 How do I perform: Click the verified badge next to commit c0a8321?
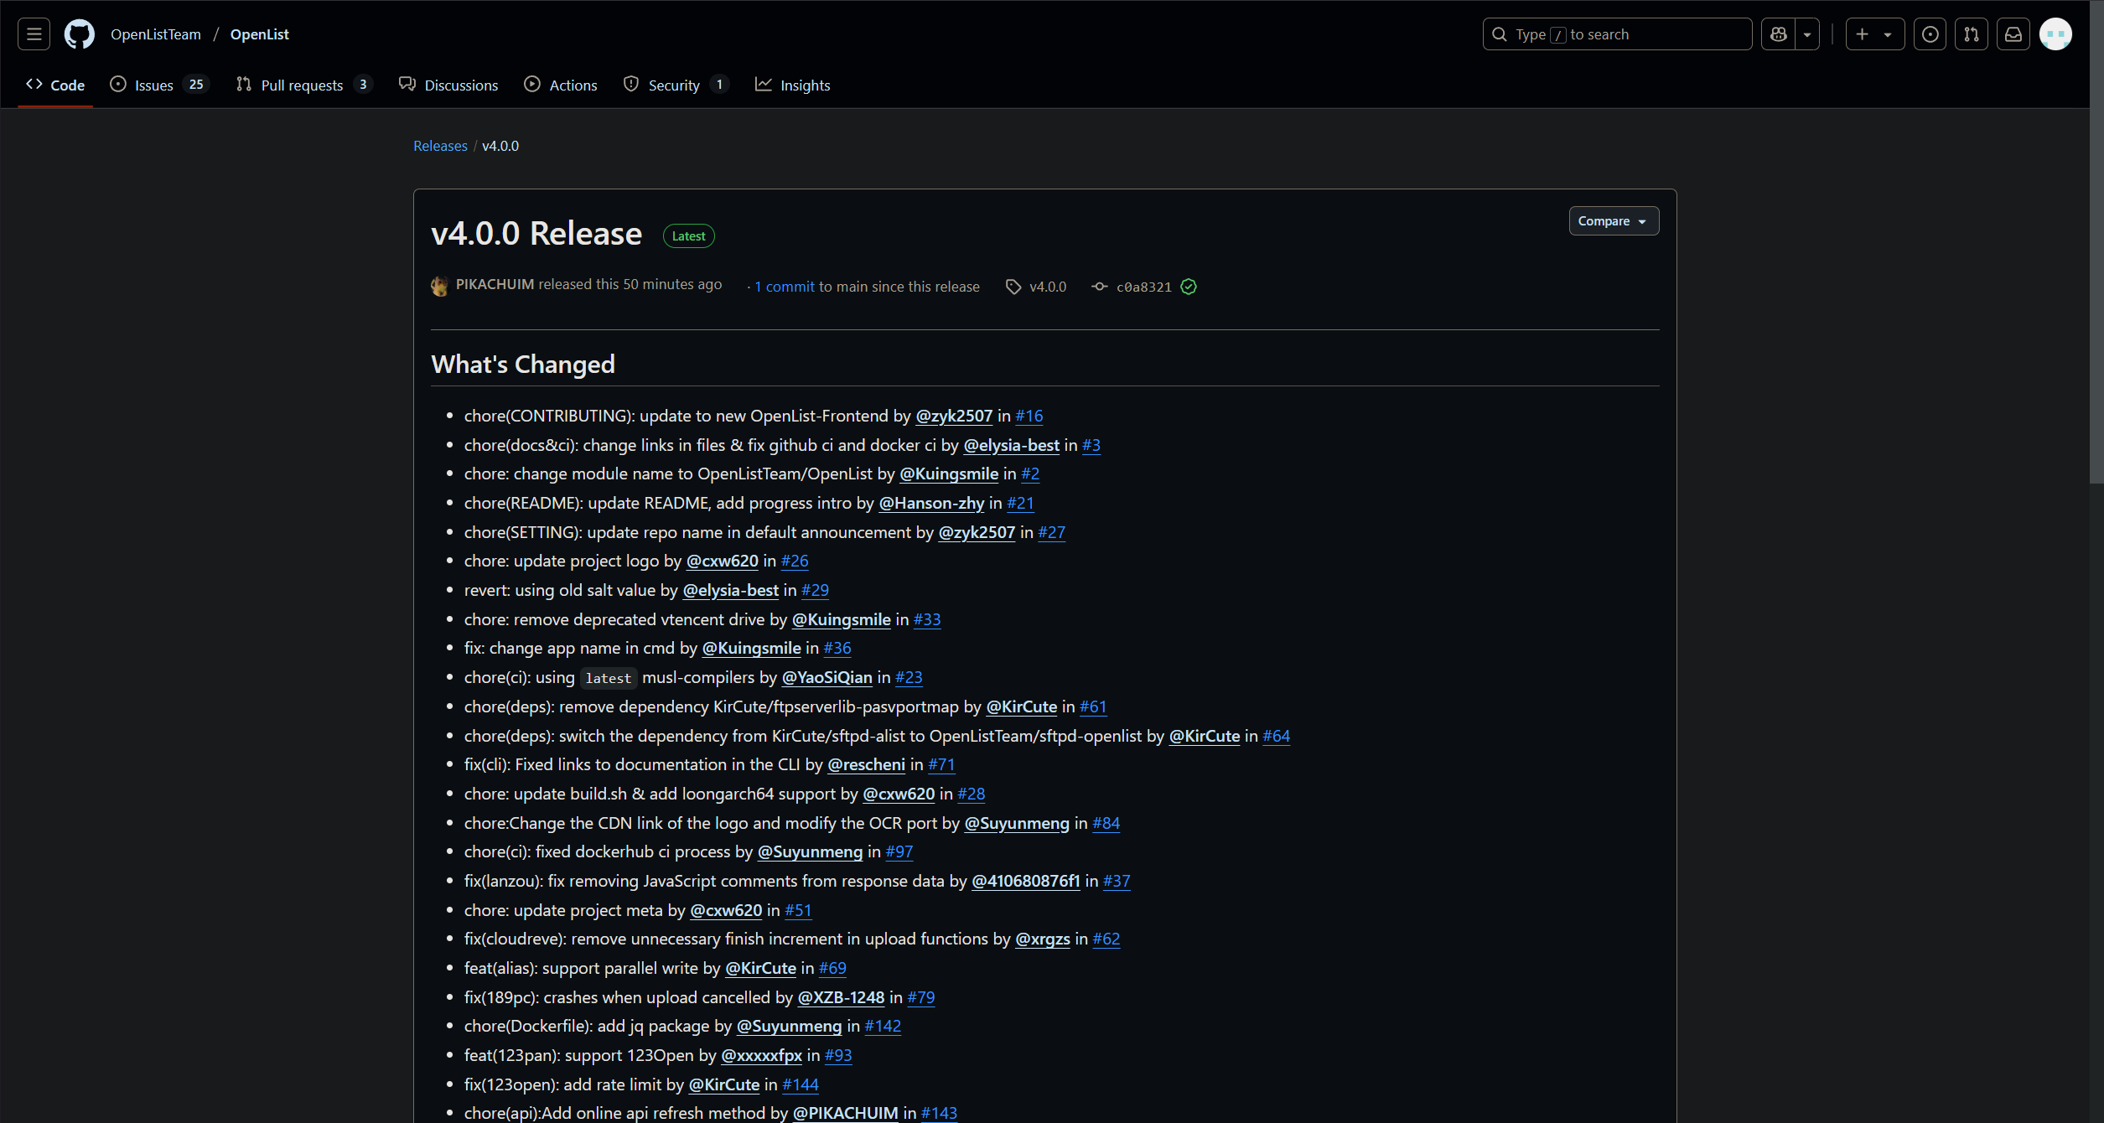[1189, 287]
